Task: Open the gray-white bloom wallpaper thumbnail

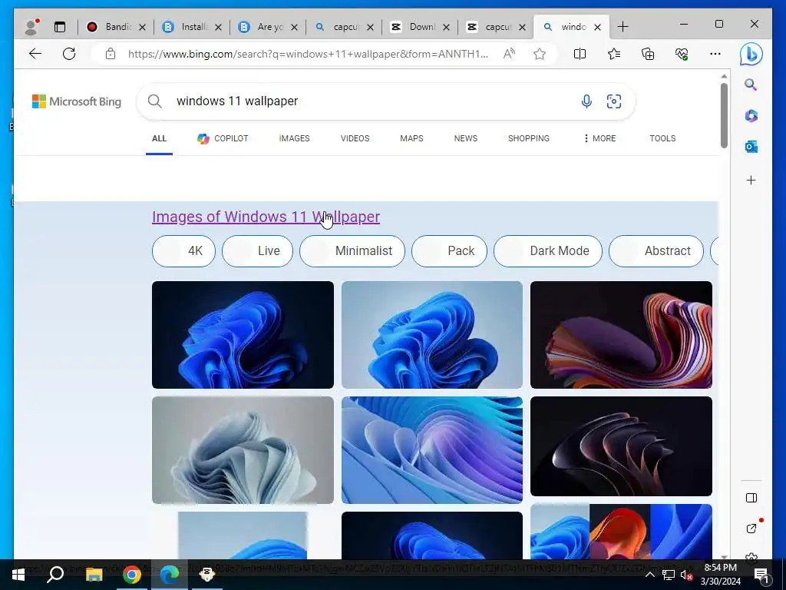Action: tap(243, 450)
